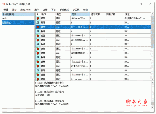Select the Hello case in the list
Viewport: 156px width, 114px height.
coord(18,18)
